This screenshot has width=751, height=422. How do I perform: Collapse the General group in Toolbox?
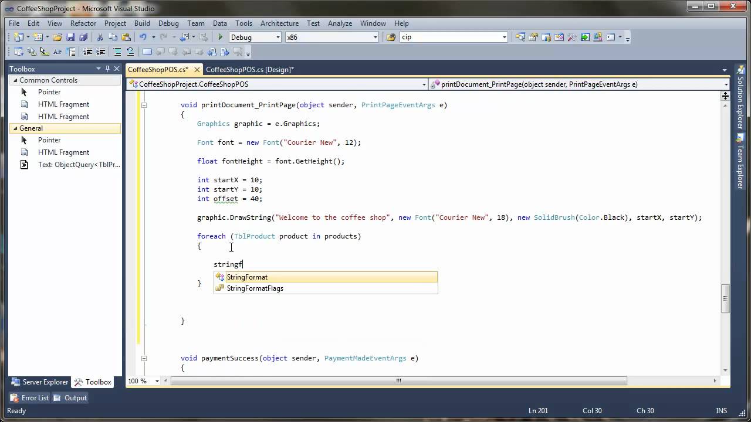[x=14, y=128]
